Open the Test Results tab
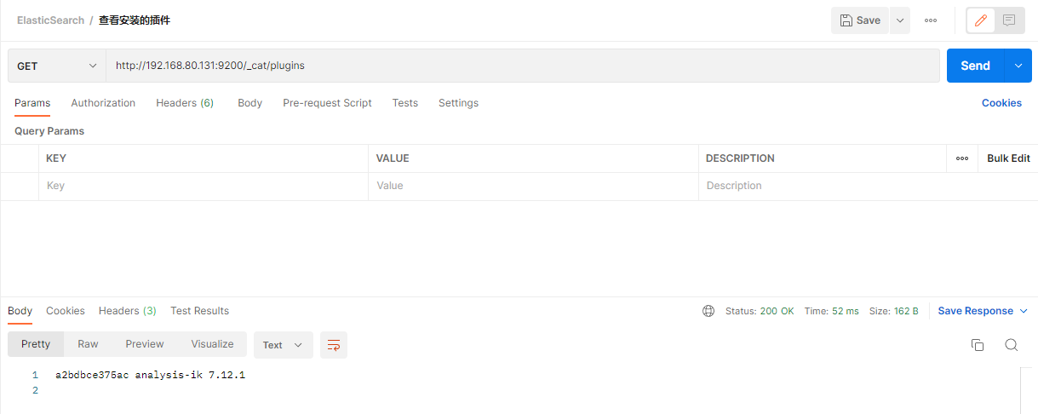The height and width of the screenshot is (414, 1038). [199, 311]
